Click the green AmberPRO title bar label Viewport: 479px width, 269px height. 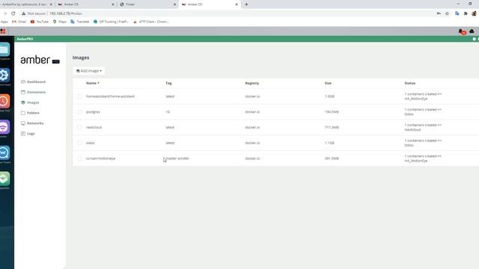click(25, 39)
